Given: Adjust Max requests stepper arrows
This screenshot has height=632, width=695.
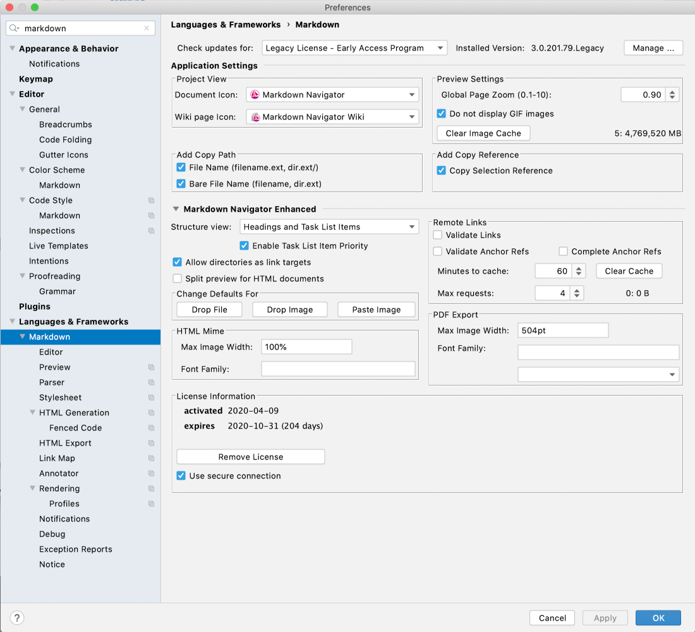Looking at the screenshot, I should [577, 293].
